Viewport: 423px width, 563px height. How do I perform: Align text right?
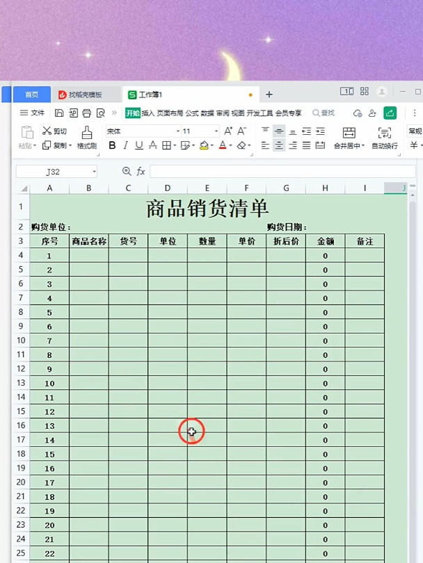pos(293,145)
